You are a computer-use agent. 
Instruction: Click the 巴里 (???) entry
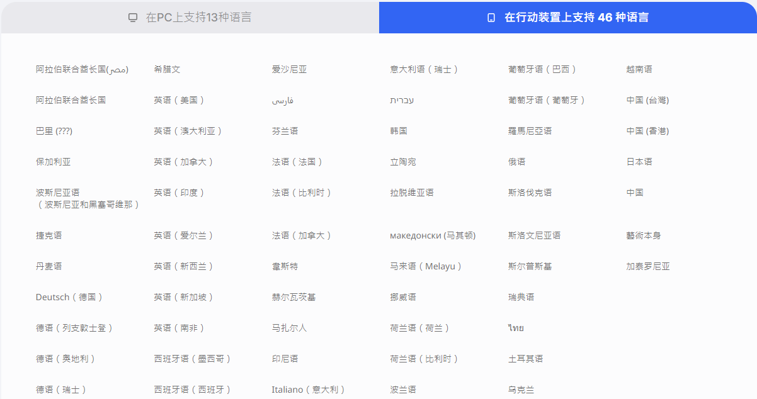[x=54, y=131]
